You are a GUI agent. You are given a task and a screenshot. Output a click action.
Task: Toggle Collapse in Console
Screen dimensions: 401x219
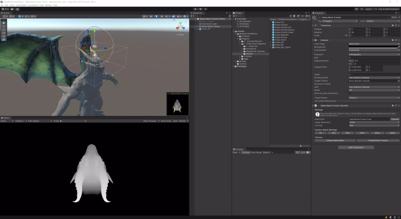pos(246,153)
